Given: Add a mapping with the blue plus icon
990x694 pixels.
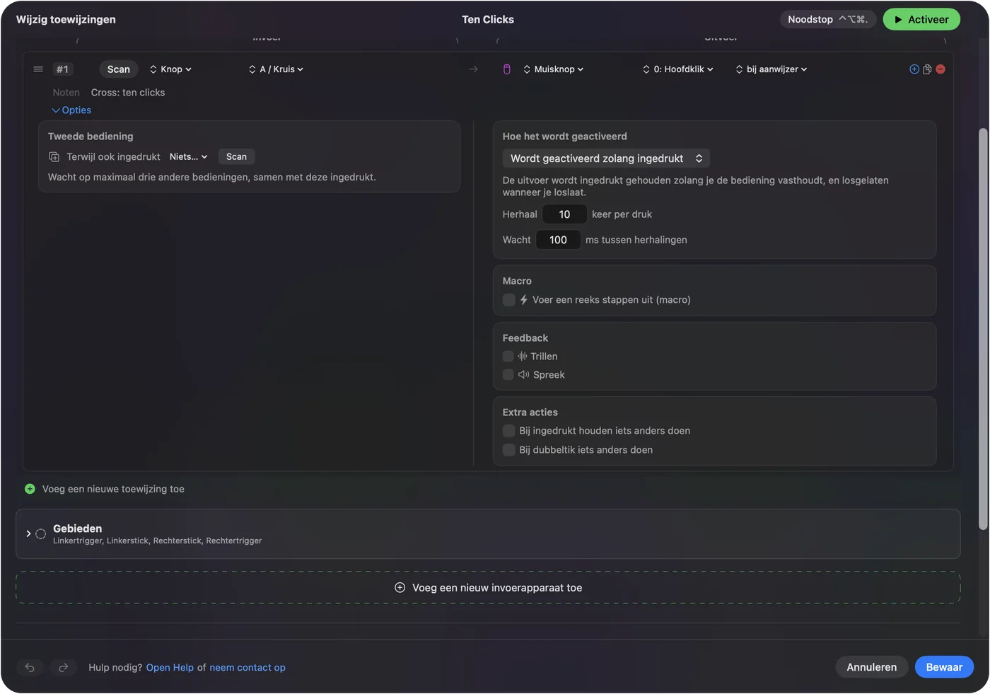Looking at the screenshot, I should [914, 69].
